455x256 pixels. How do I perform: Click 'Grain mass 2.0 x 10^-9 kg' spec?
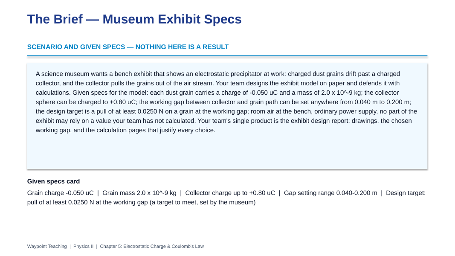[139, 193]
